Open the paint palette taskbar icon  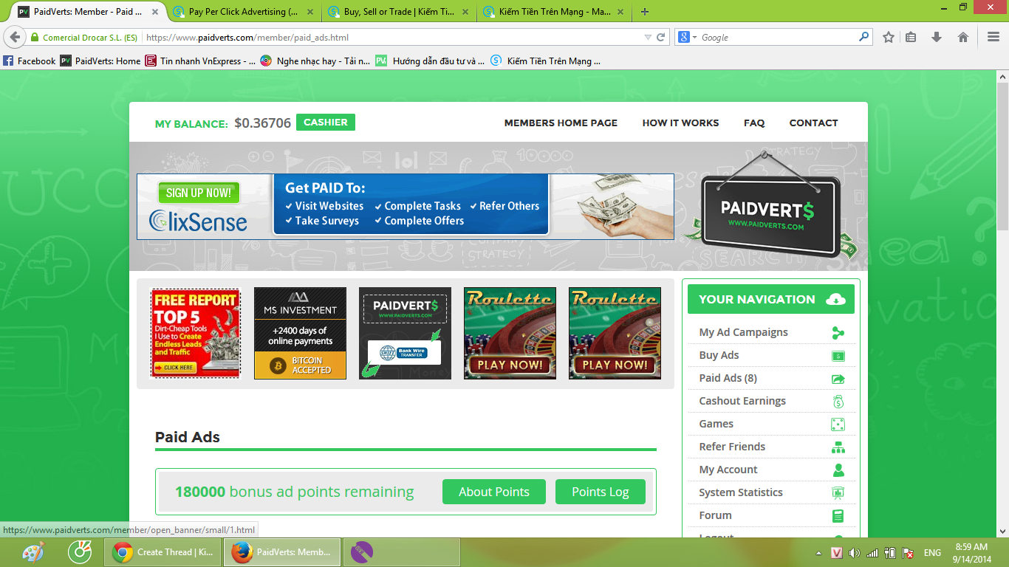tap(33, 552)
